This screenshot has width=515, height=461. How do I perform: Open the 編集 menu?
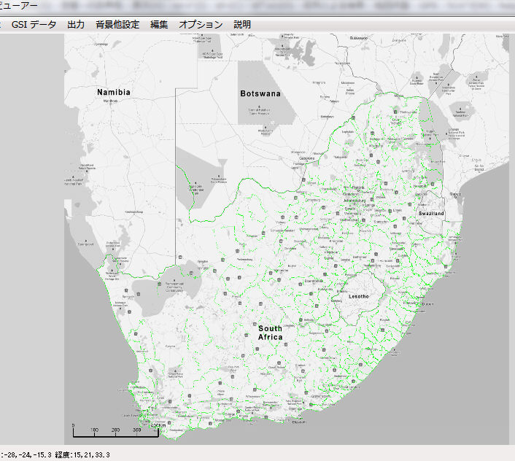pyautogui.click(x=159, y=24)
